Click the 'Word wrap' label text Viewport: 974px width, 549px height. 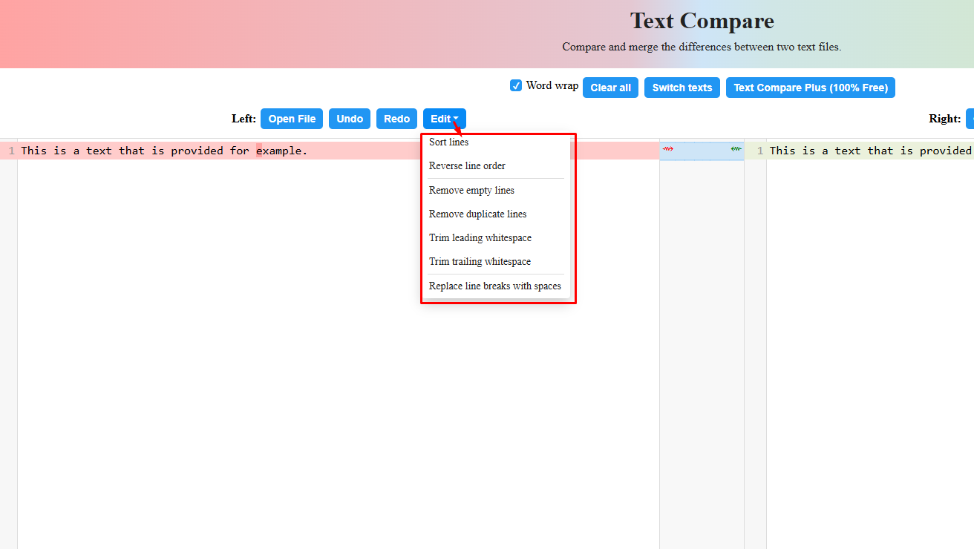point(552,85)
